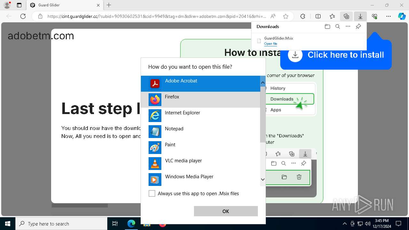View site information lock icon
This screenshot has height=230, width=409.
[40, 16]
